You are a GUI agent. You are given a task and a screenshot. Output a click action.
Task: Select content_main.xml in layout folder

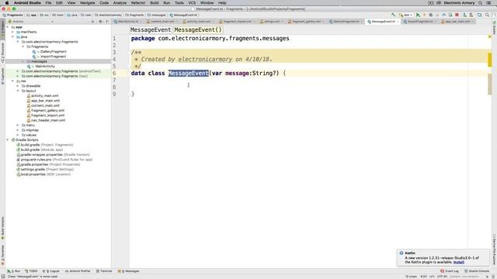pyautogui.click(x=45, y=105)
